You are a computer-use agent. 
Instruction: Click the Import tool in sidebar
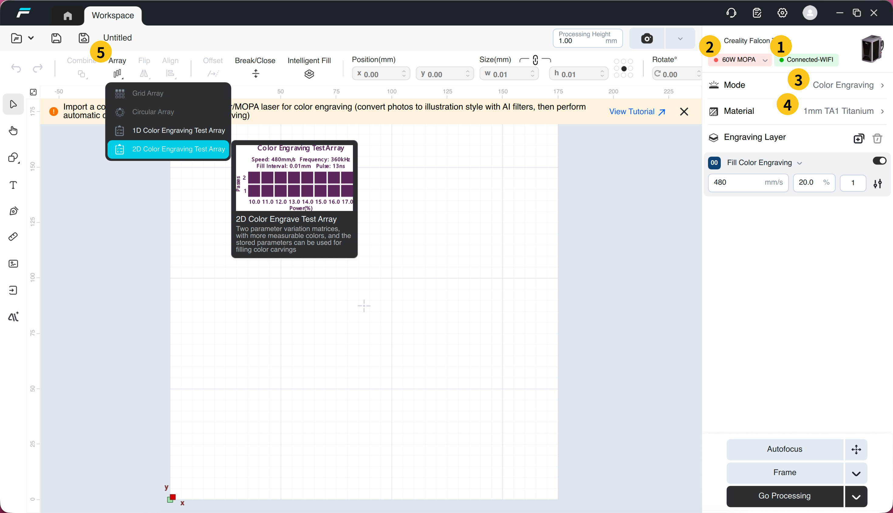click(x=13, y=290)
